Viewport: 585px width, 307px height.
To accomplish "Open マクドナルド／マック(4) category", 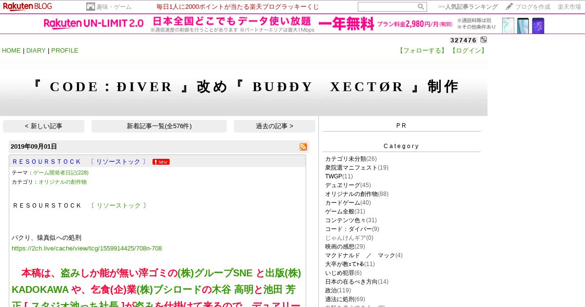I will tap(364, 255).
